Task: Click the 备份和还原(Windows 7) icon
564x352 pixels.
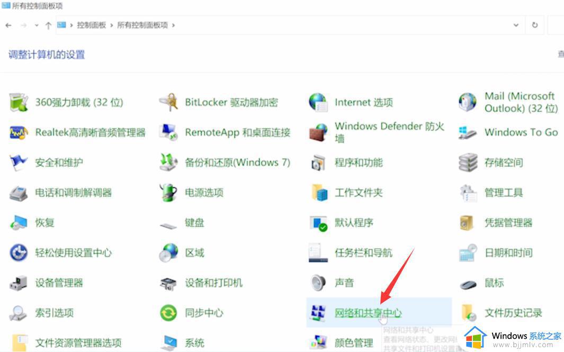Action: 169,163
